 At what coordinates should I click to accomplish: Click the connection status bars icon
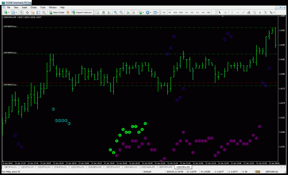coord(258,172)
